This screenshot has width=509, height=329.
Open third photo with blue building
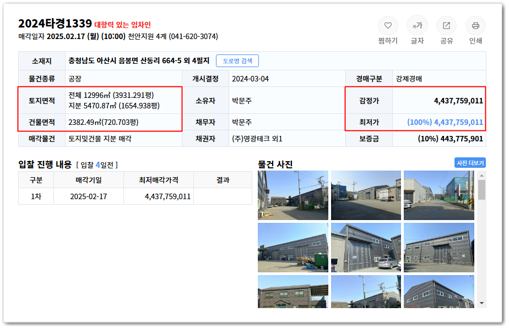coord(439,195)
